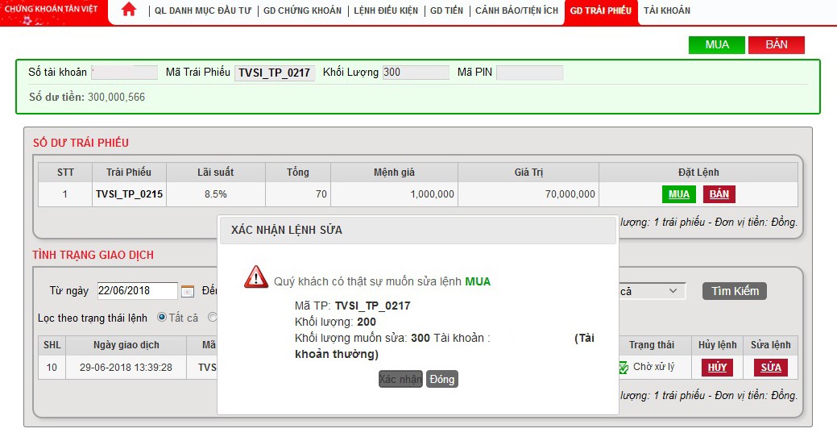Open Cảnh Báo/Tiện Ích menu

pos(516,10)
